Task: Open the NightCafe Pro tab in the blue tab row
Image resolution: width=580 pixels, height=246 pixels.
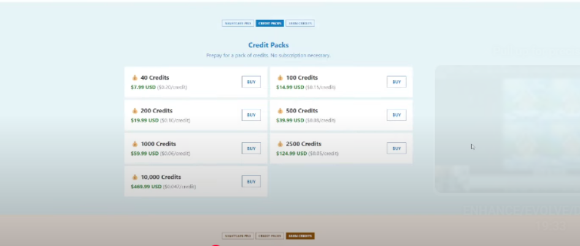Action: pyautogui.click(x=238, y=23)
